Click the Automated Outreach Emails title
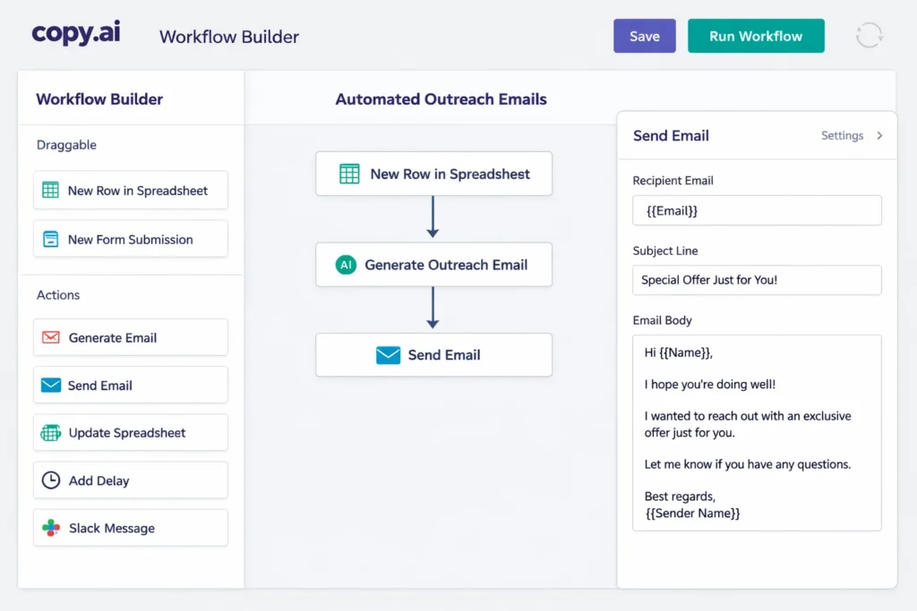This screenshot has width=917, height=611. click(441, 98)
